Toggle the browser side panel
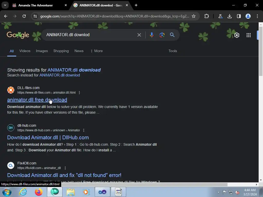 click(x=239, y=16)
